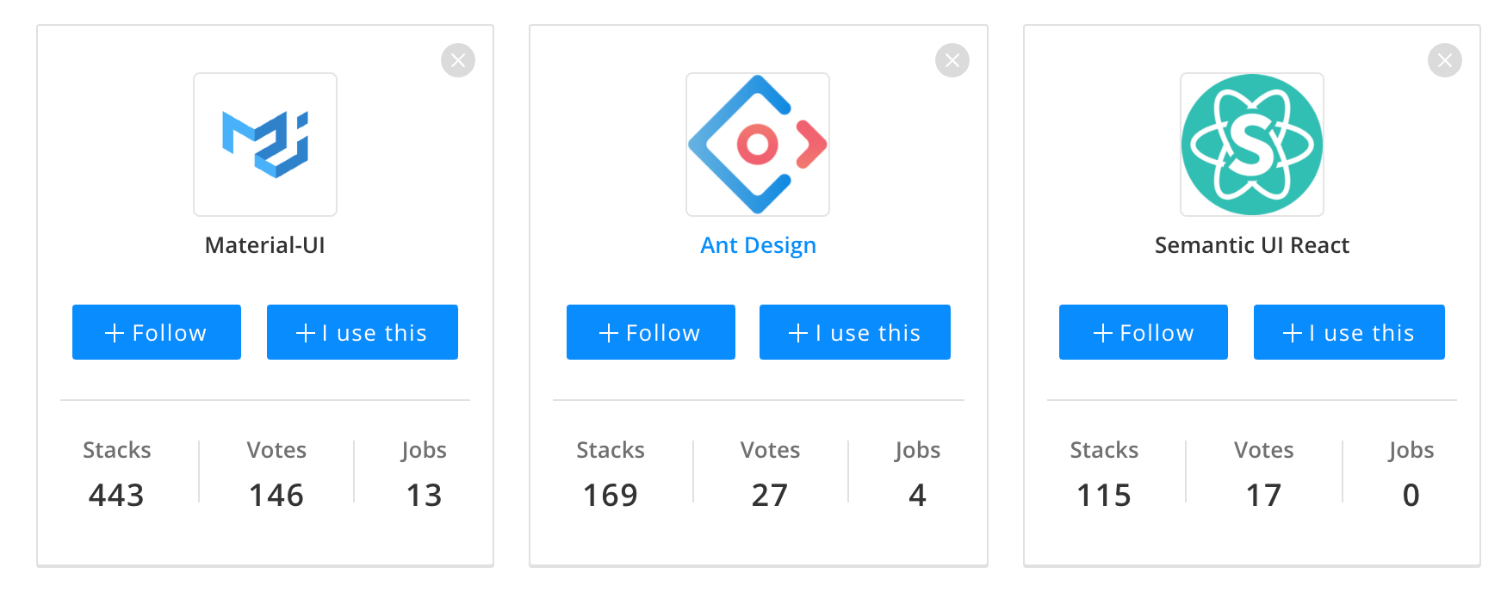Dismiss the Material-UI comparison card
Image resolution: width=1507 pixels, height=592 pixels.
pos(458,59)
